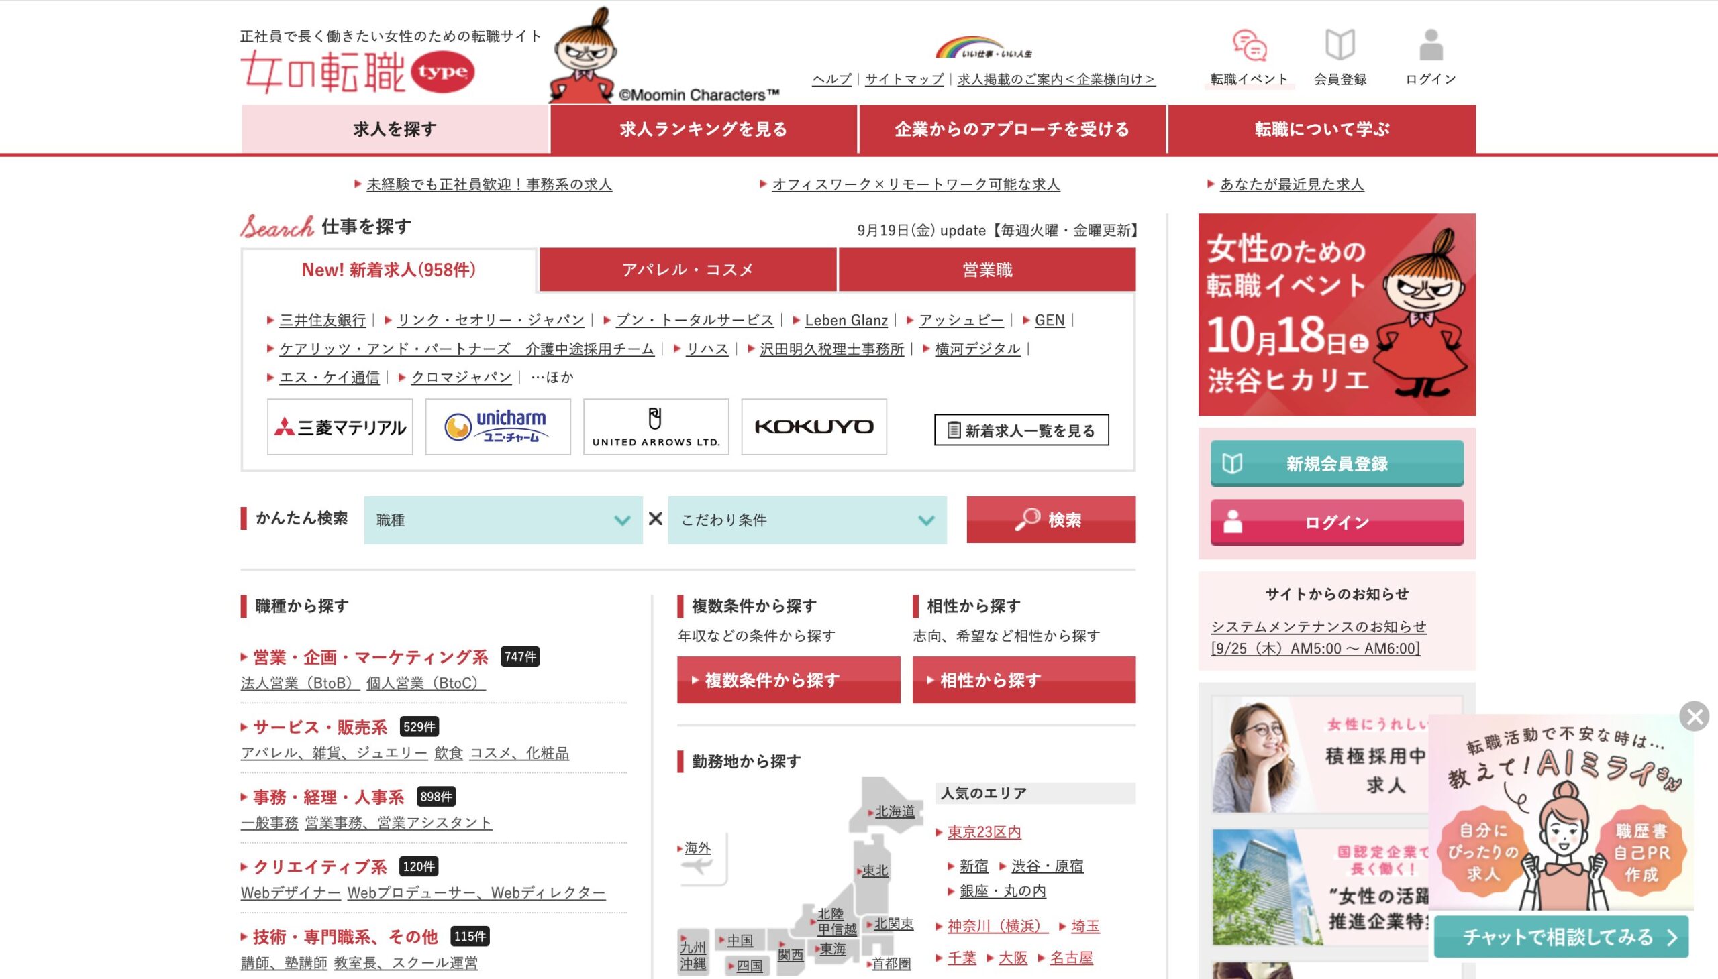This screenshot has width=1718, height=979.
Task: Open the 職種 dropdown
Action: [x=503, y=520]
